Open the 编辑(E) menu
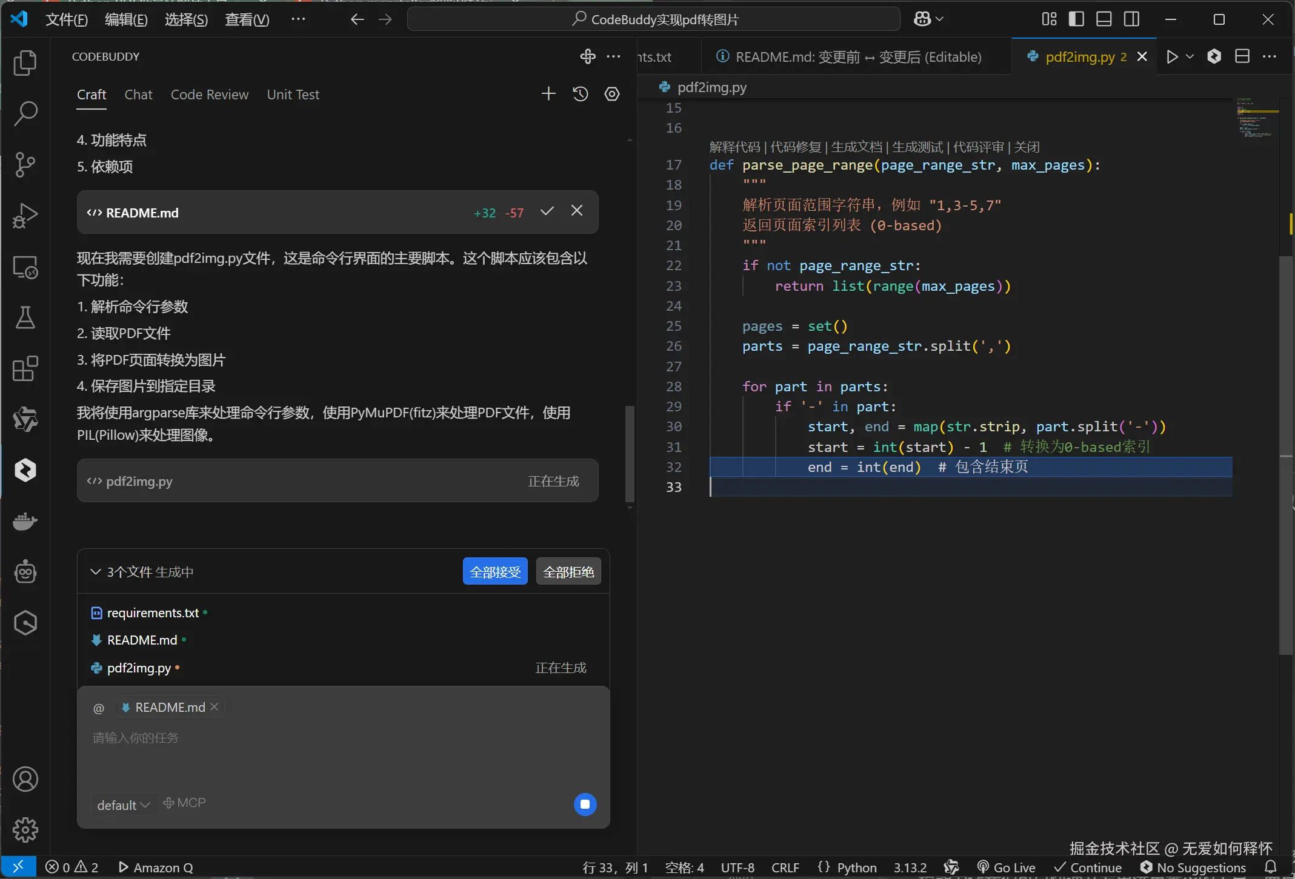Screen dimensions: 1295x879 (126, 19)
